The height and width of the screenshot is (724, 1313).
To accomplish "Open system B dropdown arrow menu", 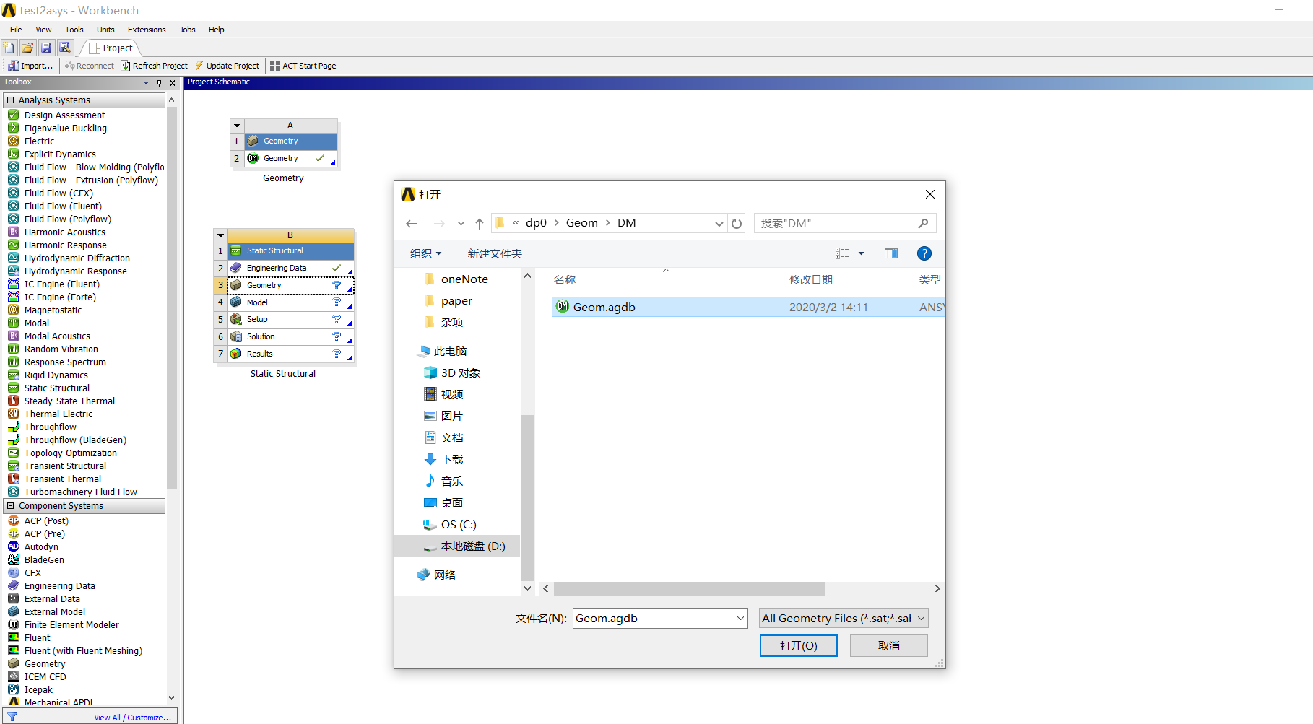I will [x=220, y=235].
